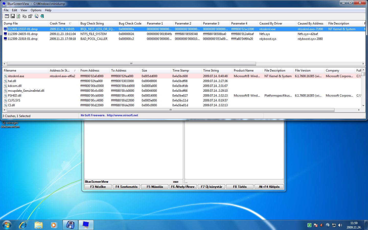Switch to the floppy-disk file manager taskbar button
This screenshot has width=368, height=230.
70,225
